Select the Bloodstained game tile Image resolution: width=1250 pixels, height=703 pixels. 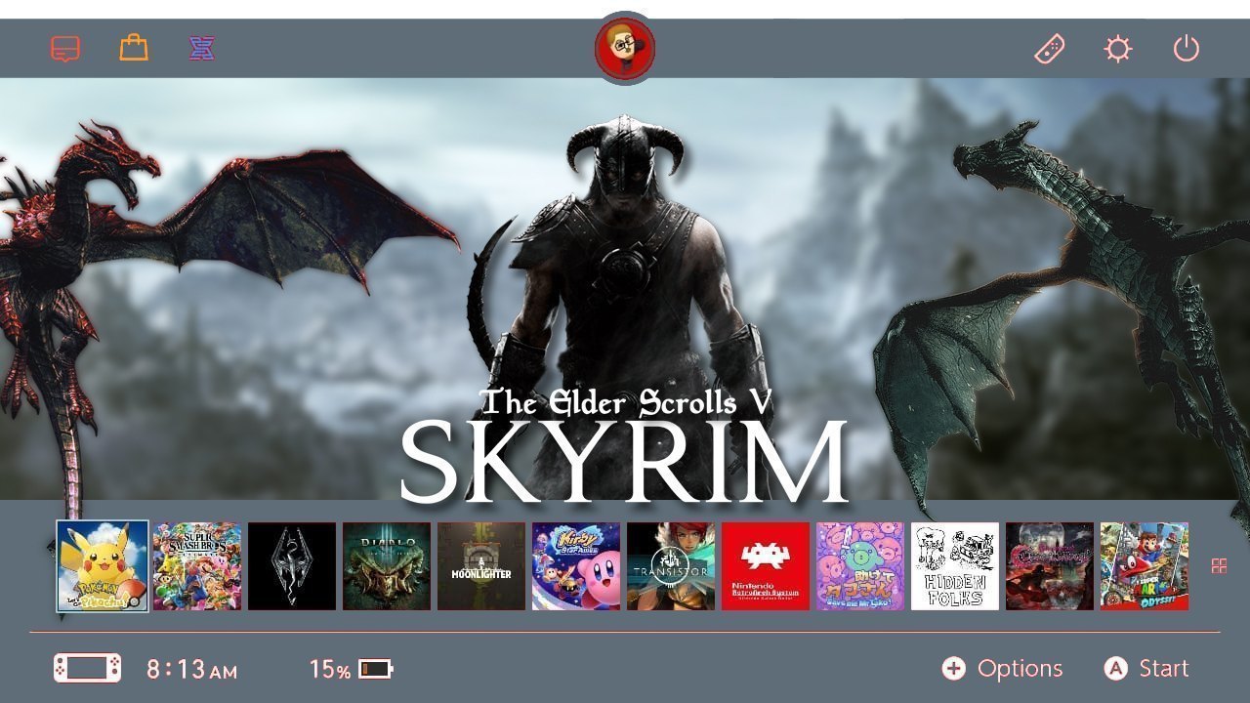click(1050, 566)
